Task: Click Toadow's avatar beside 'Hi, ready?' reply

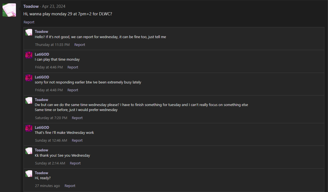Action: 29,174
